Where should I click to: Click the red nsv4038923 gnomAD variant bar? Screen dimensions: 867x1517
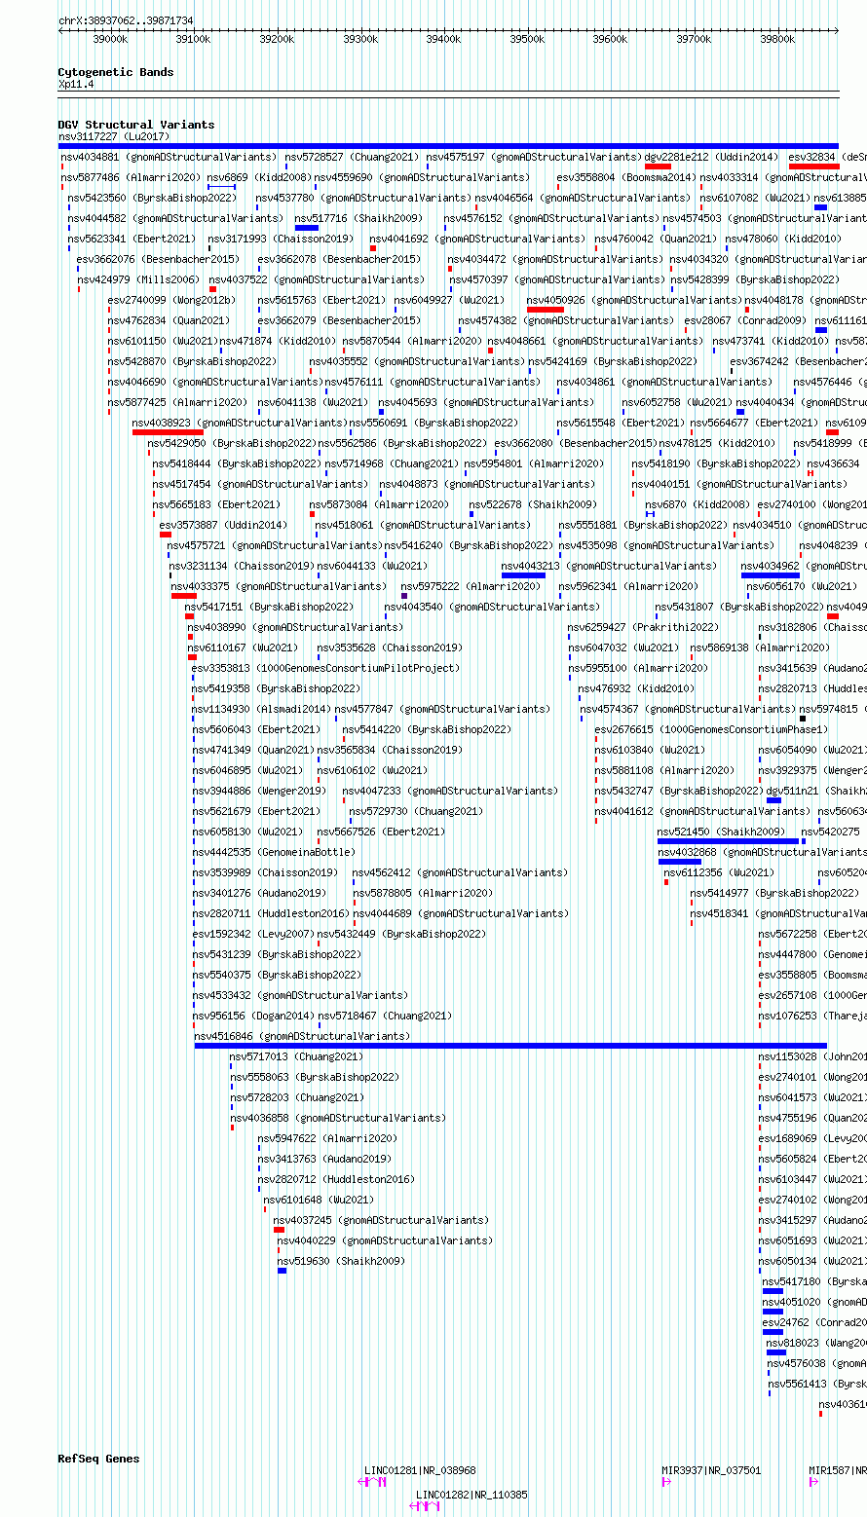pos(168,432)
